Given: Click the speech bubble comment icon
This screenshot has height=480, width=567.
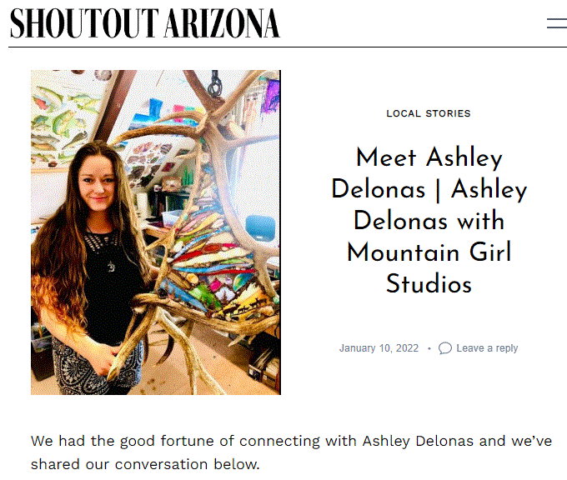Looking at the screenshot, I should 444,348.
